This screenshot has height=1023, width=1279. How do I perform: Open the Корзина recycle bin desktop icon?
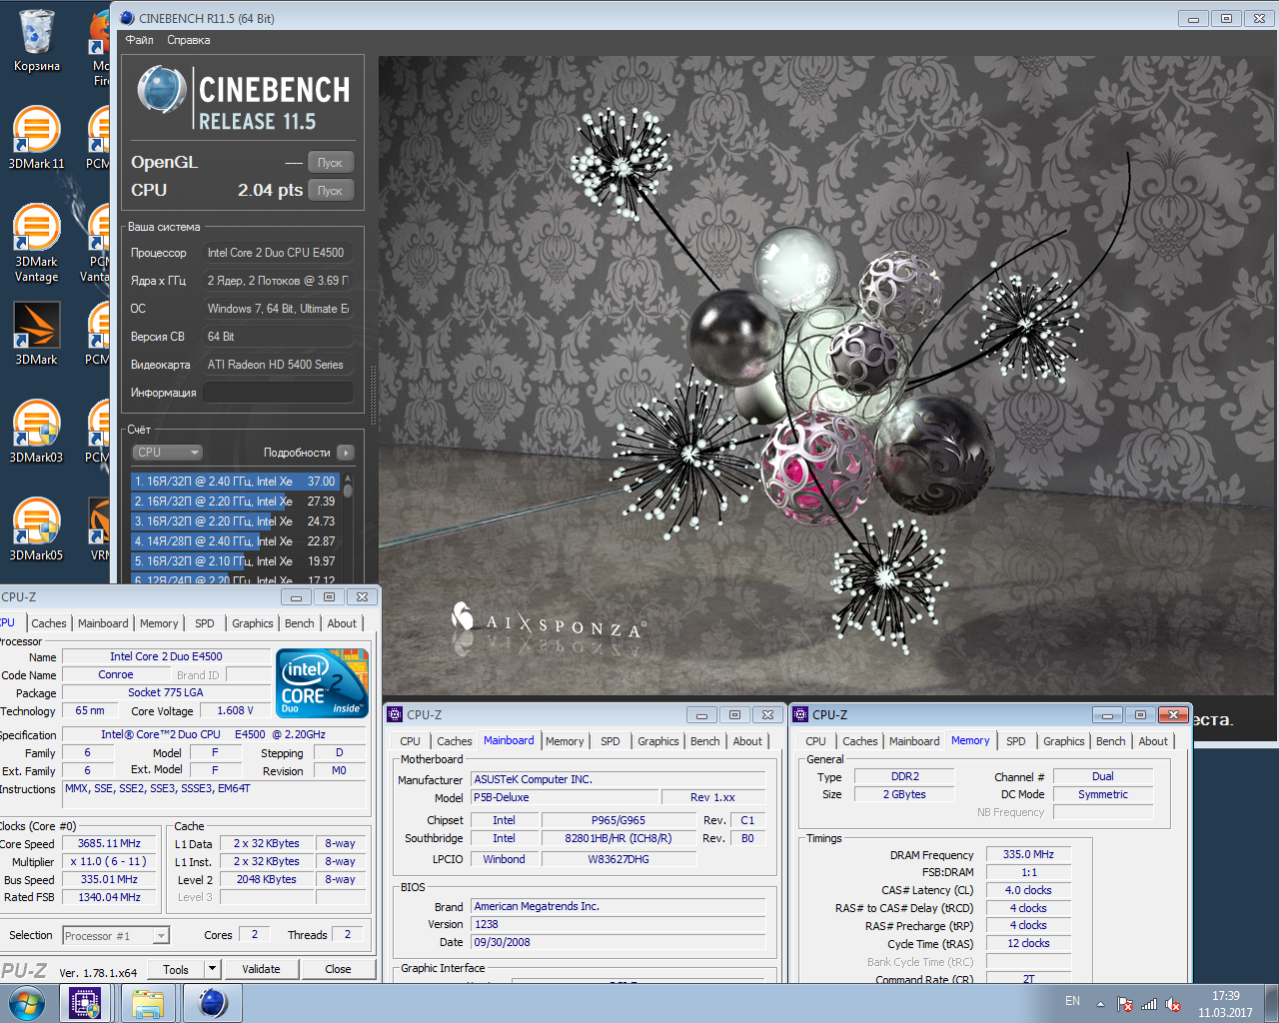37,40
